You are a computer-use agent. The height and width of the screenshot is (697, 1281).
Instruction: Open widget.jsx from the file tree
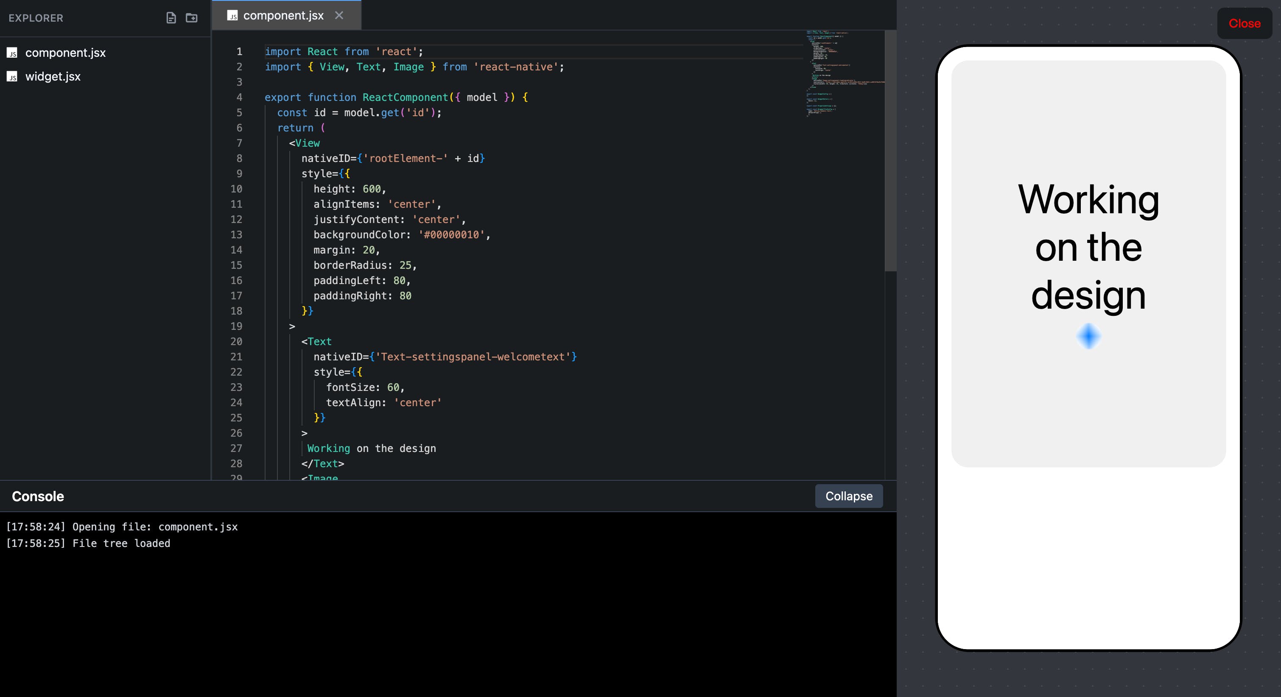pyautogui.click(x=53, y=77)
